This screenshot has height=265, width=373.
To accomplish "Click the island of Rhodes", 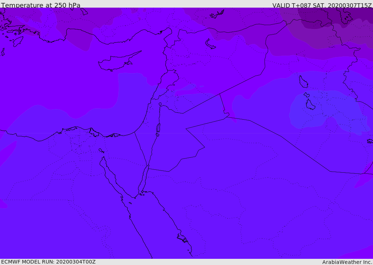I will tap(17, 41).
